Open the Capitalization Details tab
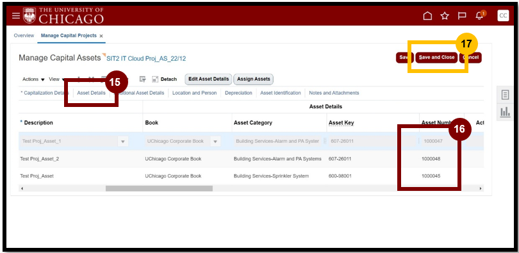The image size is (519, 253). pos(44,93)
